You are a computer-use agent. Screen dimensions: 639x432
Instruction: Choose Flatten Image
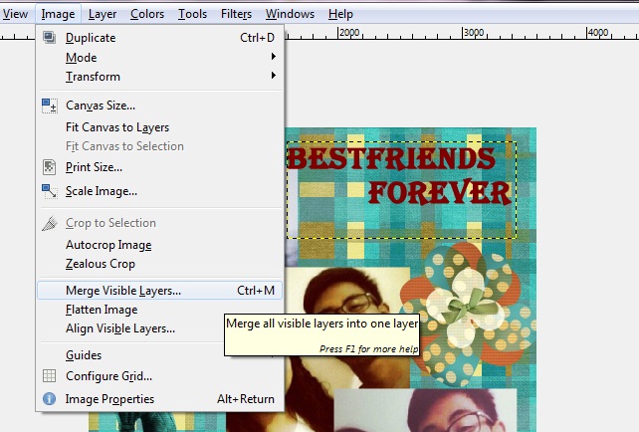tap(159, 310)
